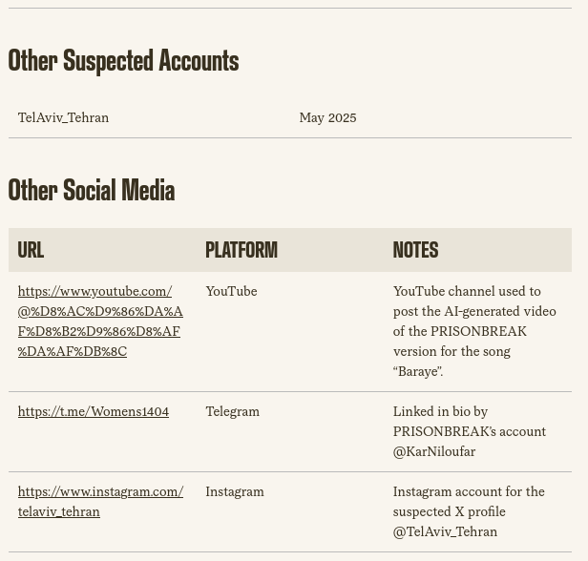The width and height of the screenshot is (588, 561).
Task: Click the Instagram platform cell
Action: [x=235, y=491]
